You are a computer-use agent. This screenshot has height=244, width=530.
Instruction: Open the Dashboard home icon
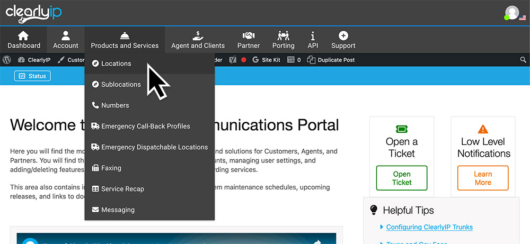coord(23,36)
